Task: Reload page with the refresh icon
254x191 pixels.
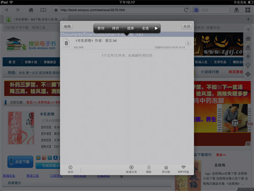Action: pyautogui.click(x=186, y=10)
